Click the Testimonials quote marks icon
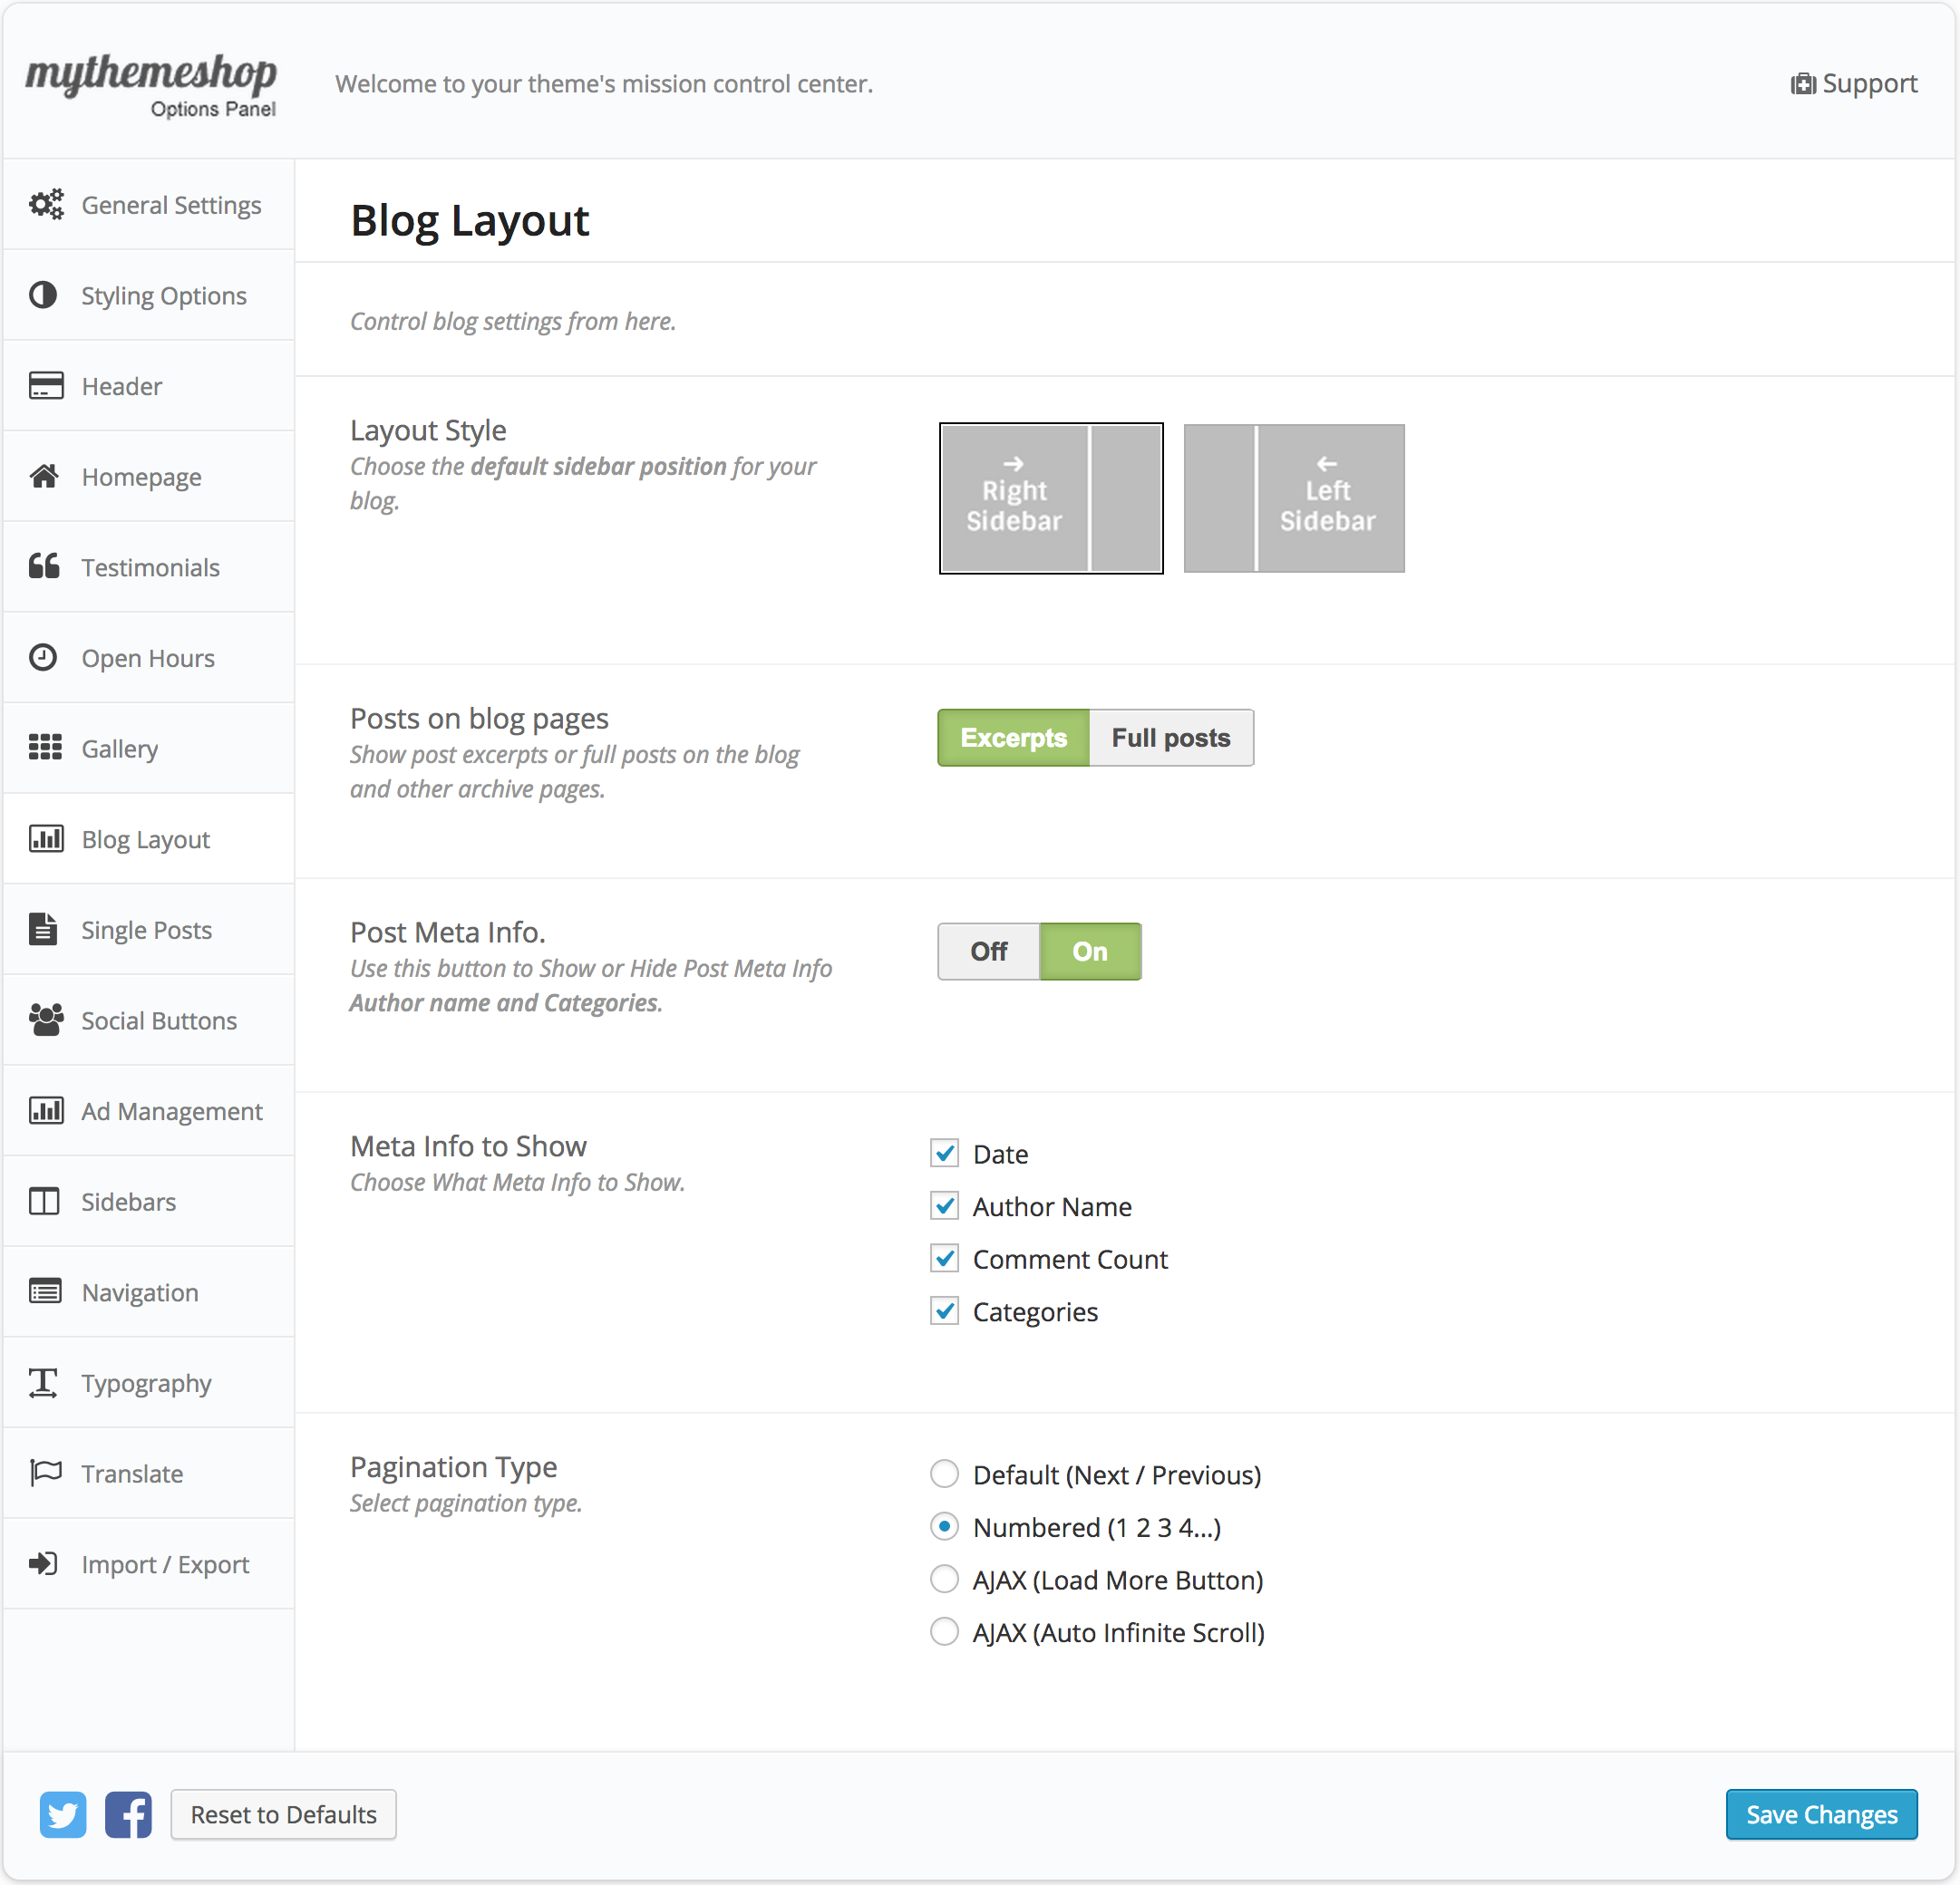The width and height of the screenshot is (1960, 1885). point(45,566)
